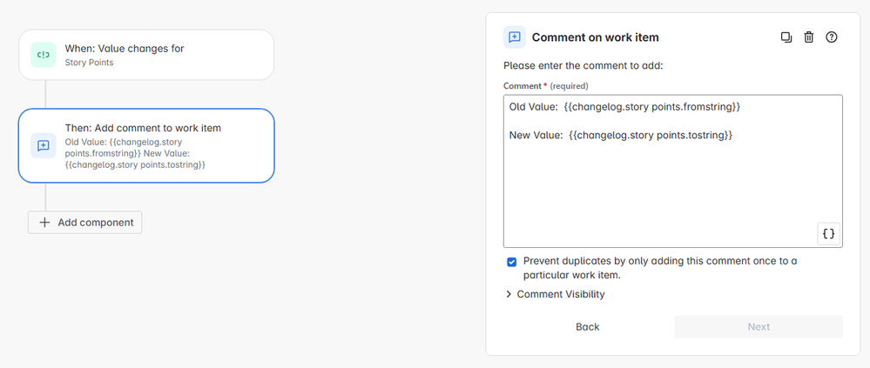Click the "Comment on work item" panel title
Screen dimensions: 870x368
coord(595,37)
